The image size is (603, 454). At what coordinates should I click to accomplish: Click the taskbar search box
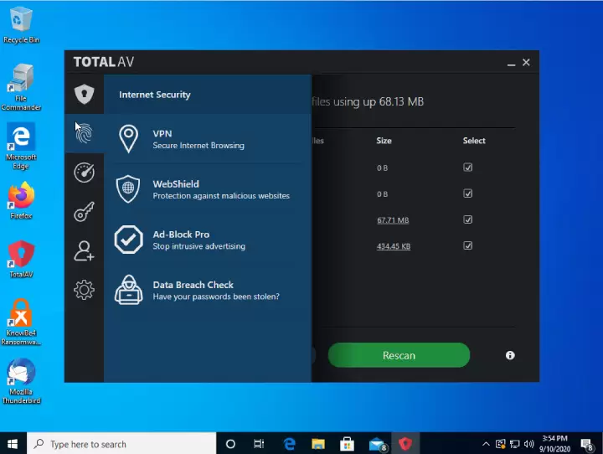(121, 444)
